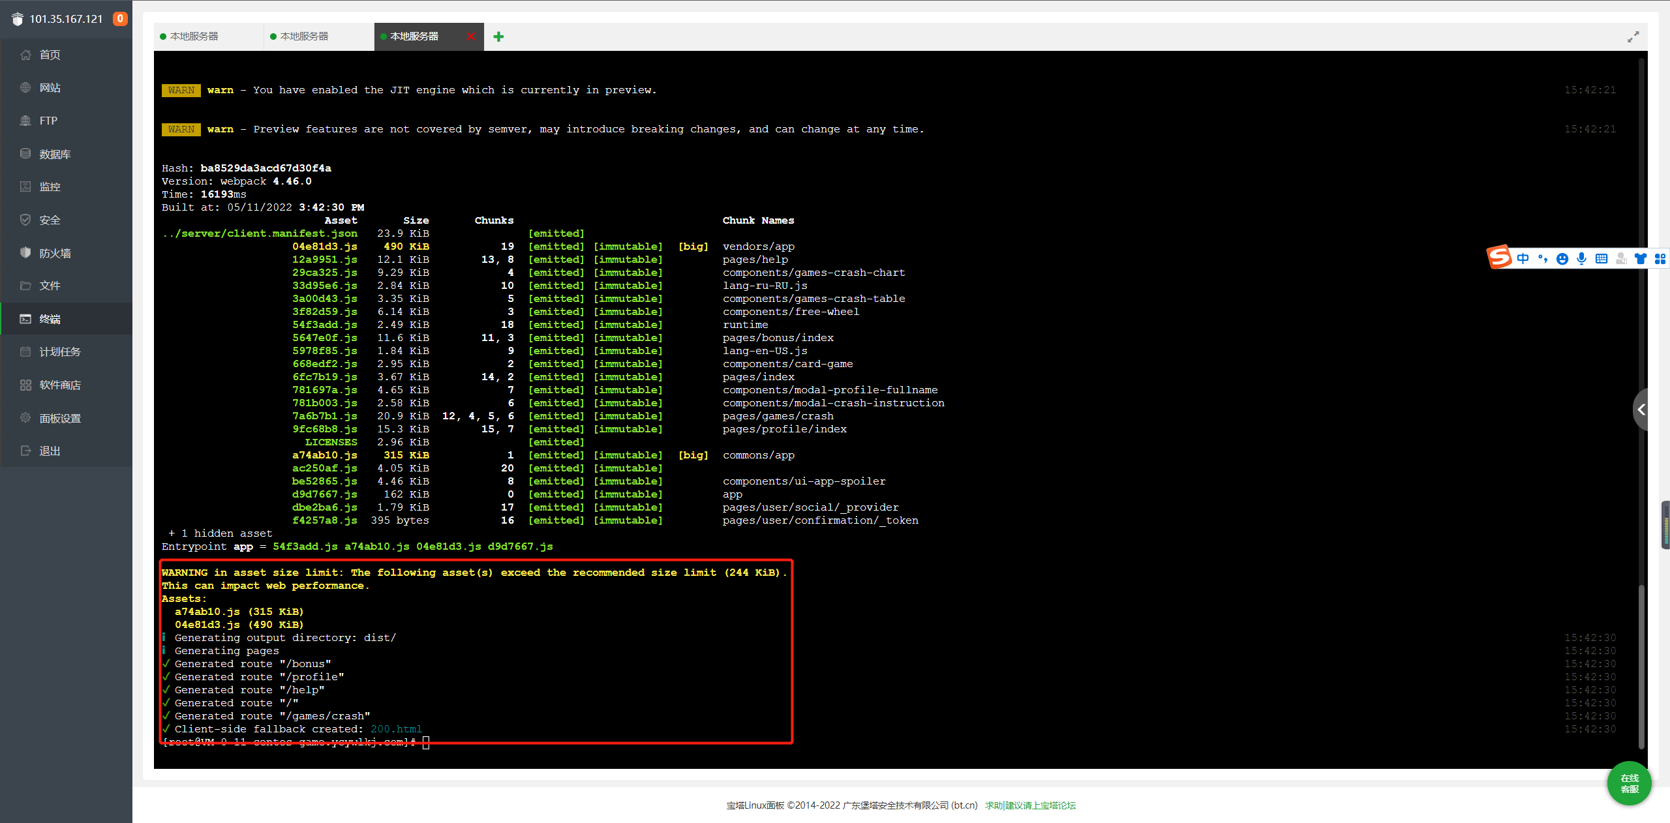Open the 求助|建议请上宝塔论坛 forum link
This screenshot has width=1670, height=823.
[x=1030, y=805]
